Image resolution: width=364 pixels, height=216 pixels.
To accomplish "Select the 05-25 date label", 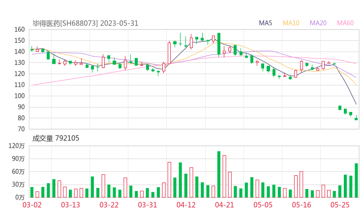I will pyautogui.click(x=340, y=205).
